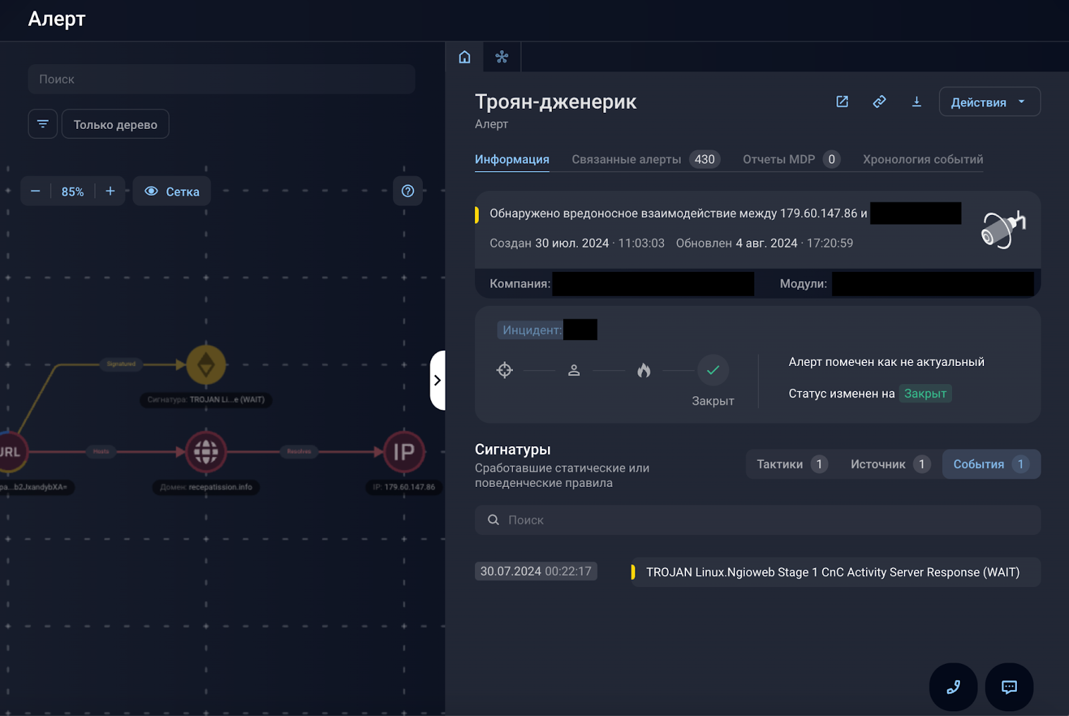This screenshot has height=716, width=1069.
Task: Open the chat support button
Action: [1010, 687]
